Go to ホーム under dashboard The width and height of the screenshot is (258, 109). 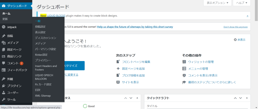click(6, 14)
